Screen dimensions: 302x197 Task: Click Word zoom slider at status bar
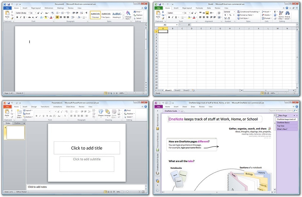(x=135, y=93)
